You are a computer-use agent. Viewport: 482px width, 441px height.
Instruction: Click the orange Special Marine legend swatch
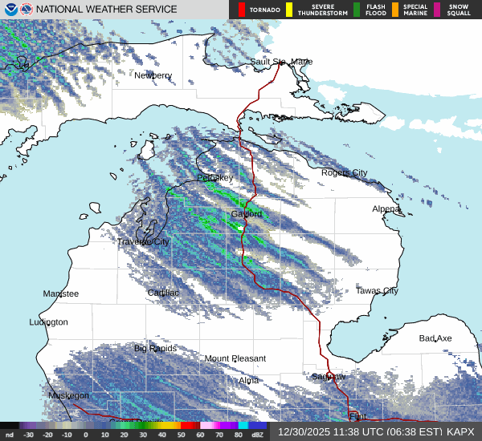pos(395,10)
